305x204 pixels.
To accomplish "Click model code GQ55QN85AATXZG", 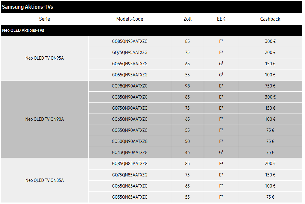I will (130, 197).
